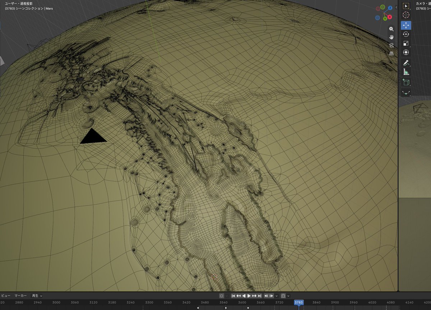The image size is (431, 310).
Task: Jump to the start frame
Action: [x=233, y=296]
